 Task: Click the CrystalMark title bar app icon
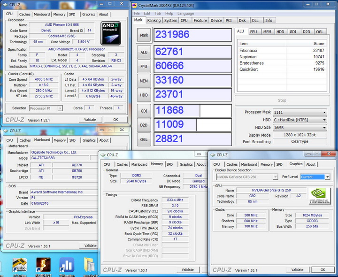(134, 5)
